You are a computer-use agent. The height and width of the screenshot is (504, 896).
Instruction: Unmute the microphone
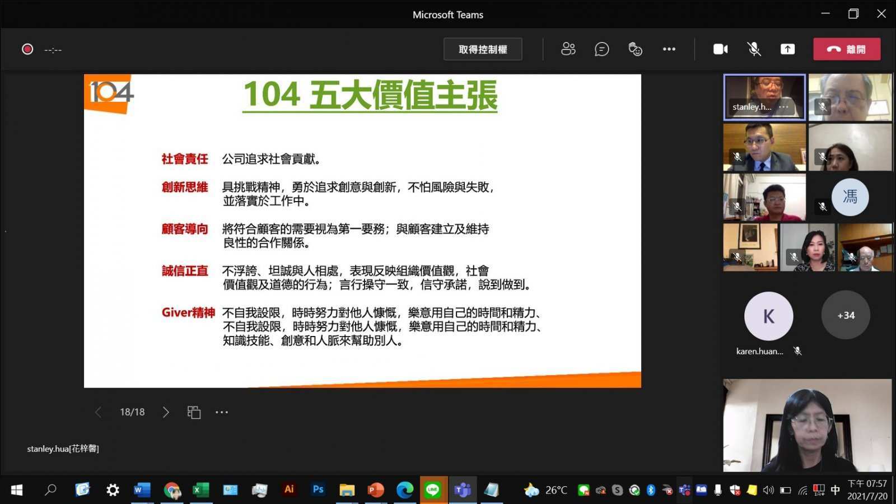coord(754,49)
